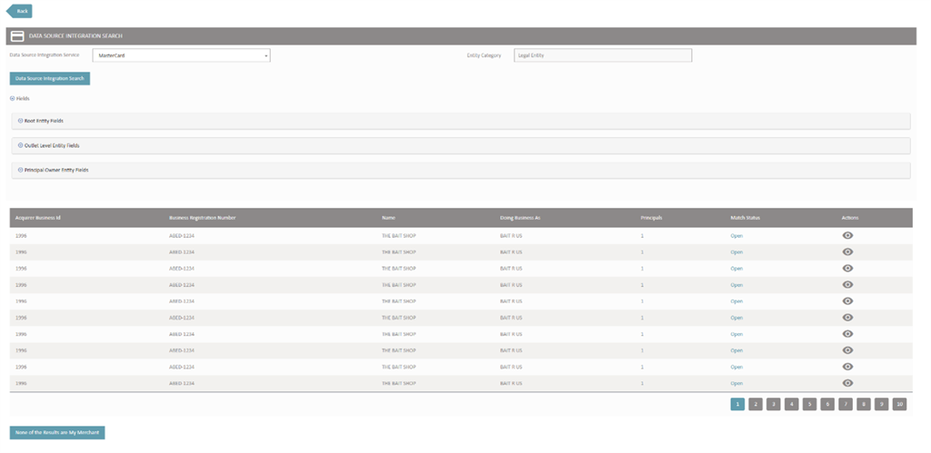Go to page 5 of results

pos(809,404)
